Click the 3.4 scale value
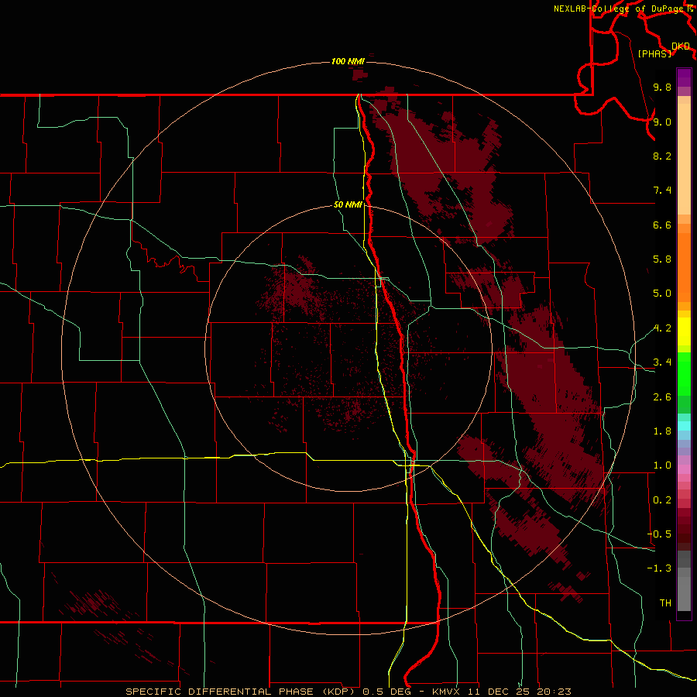This screenshot has width=697, height=697. click(662, 362)
